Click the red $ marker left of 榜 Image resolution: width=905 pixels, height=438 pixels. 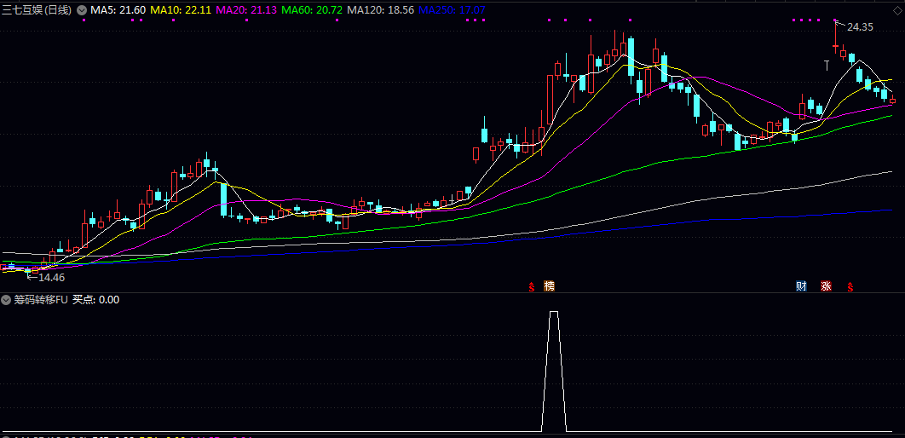coord(532,285)
